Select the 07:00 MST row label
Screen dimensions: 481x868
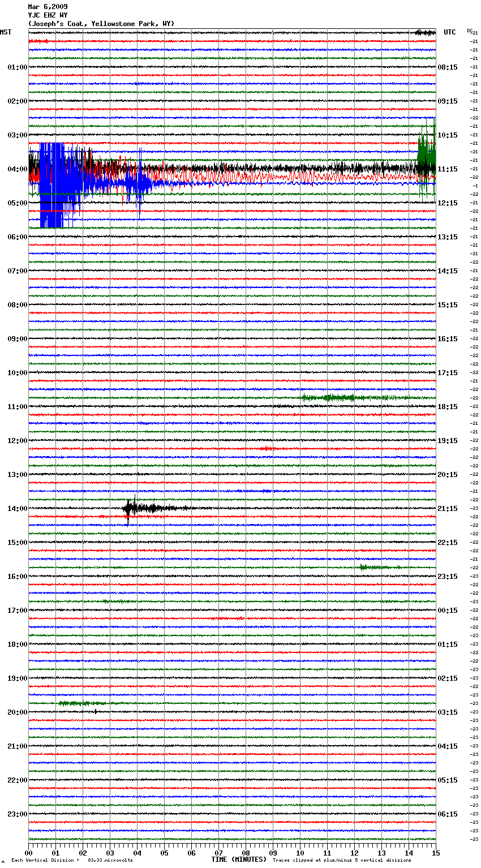click(x=18, y=271)
